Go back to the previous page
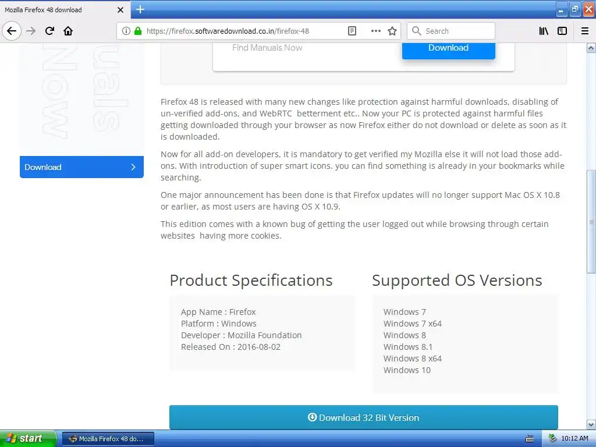This screenshot has height=447, width=596. 12,31
